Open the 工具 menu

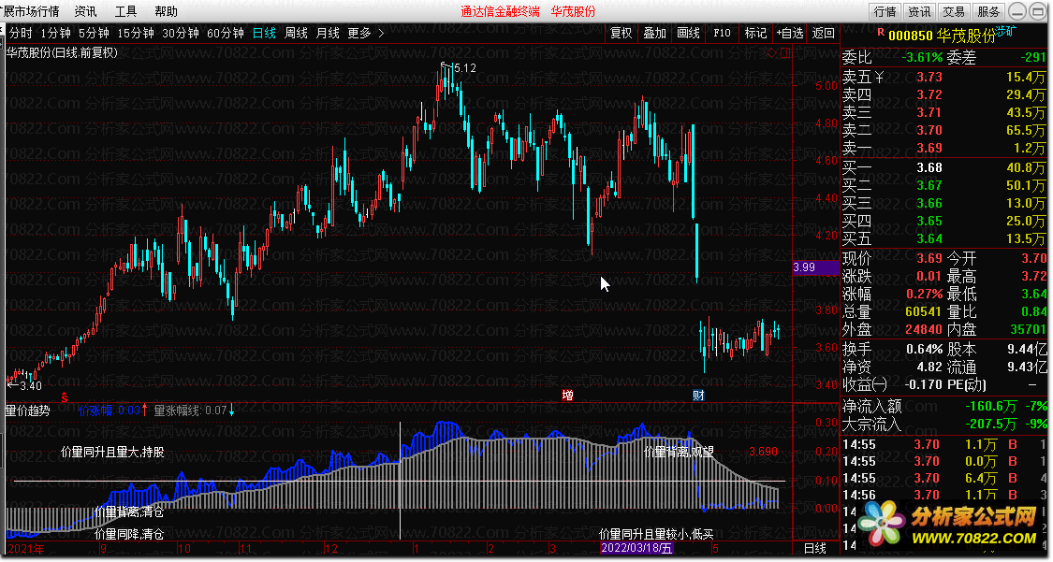pyautogui.click(x=125, y=11)
